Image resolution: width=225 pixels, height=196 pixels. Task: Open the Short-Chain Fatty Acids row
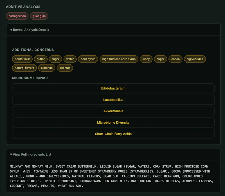[x=113, y=134]
